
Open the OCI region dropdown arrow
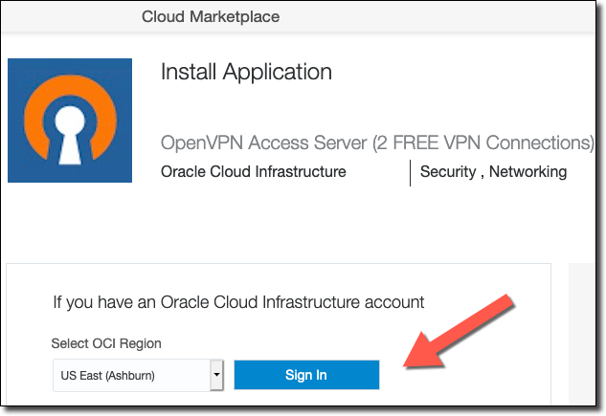216,375
